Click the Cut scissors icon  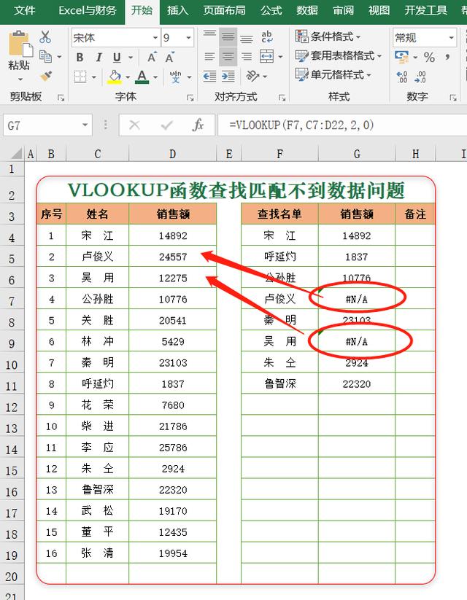click(x=45, y=37)
